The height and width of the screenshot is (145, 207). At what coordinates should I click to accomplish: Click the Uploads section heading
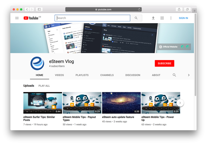coord(29,86)
